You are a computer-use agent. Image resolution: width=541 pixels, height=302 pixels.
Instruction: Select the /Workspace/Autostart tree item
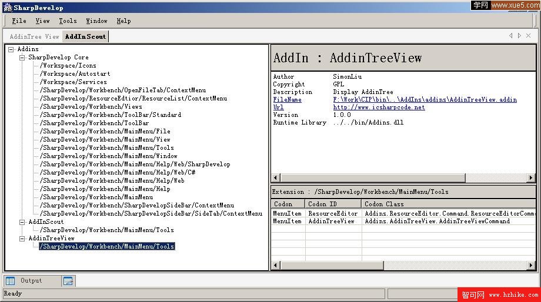coord(75,74)
